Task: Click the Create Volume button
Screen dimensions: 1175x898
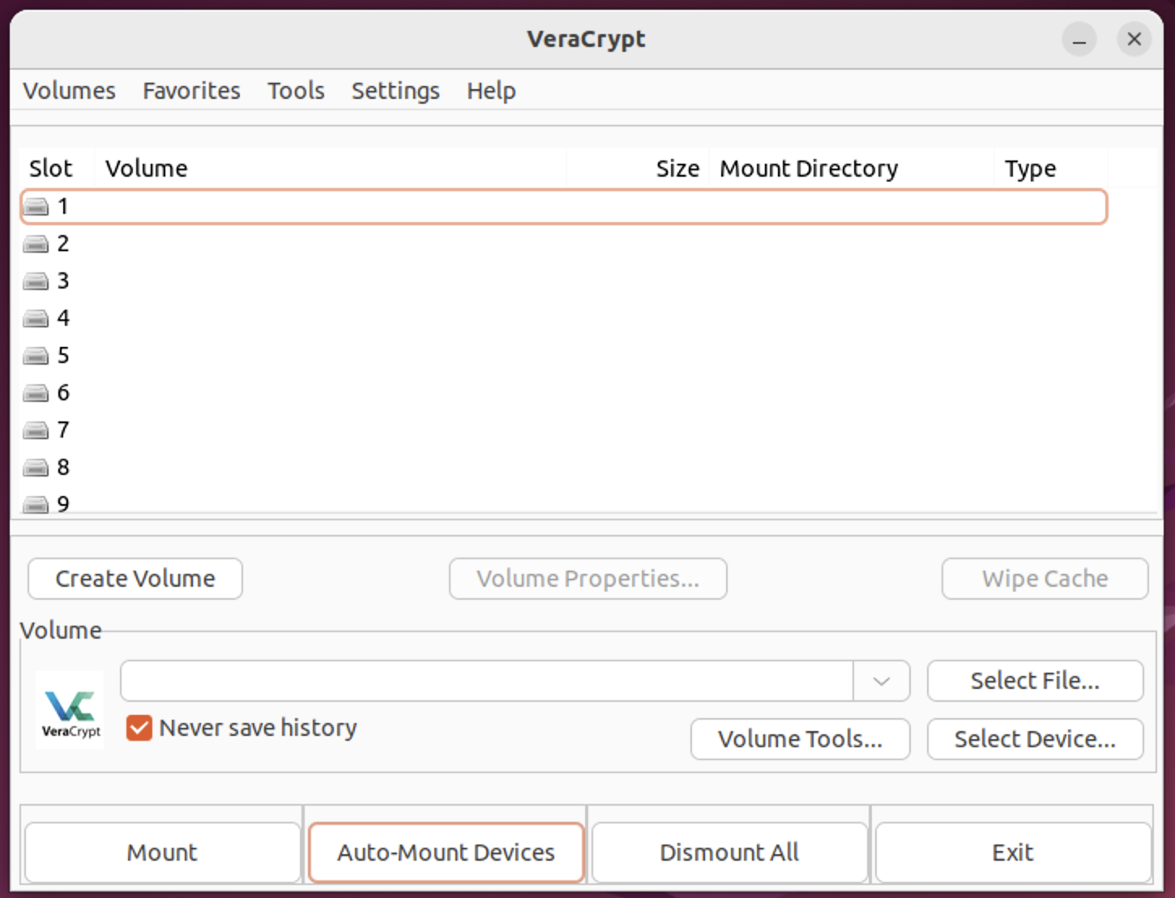Action: pyautogui.click(x=135, y=578)
